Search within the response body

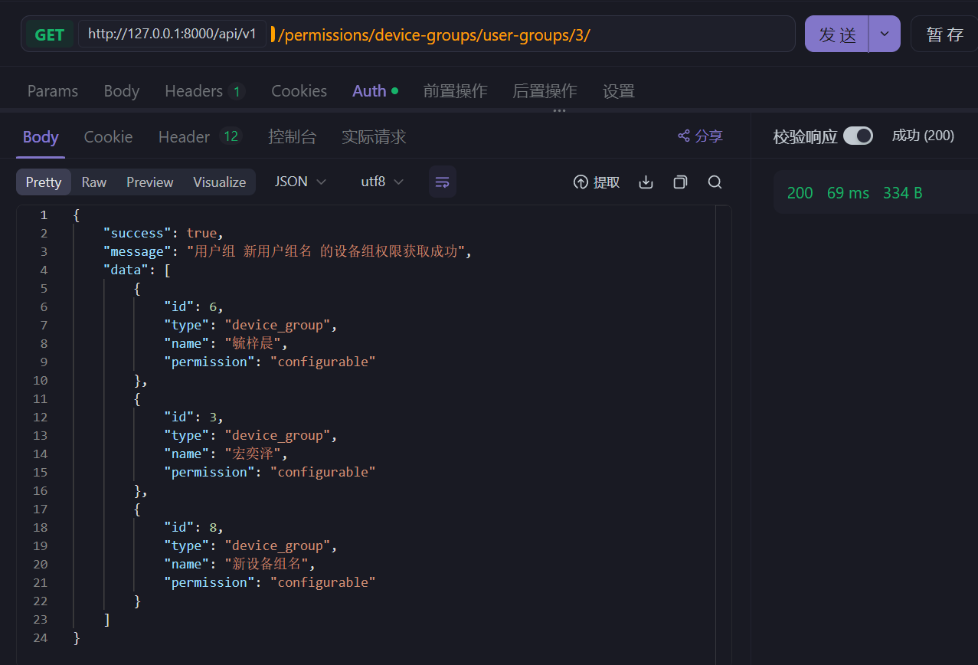pyautogui.click(x=715, y=182)
